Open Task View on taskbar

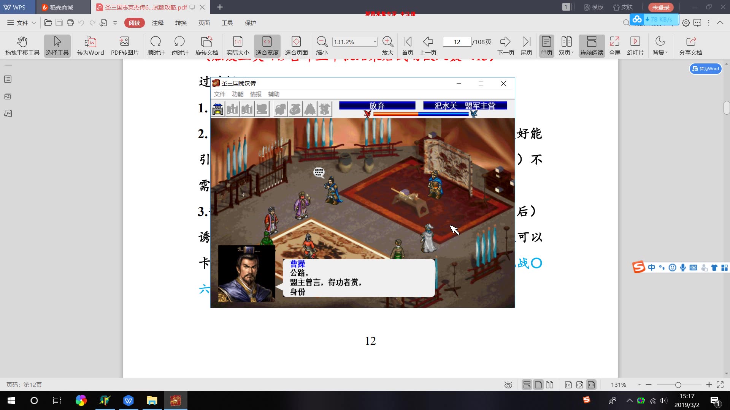coord(57,401)
